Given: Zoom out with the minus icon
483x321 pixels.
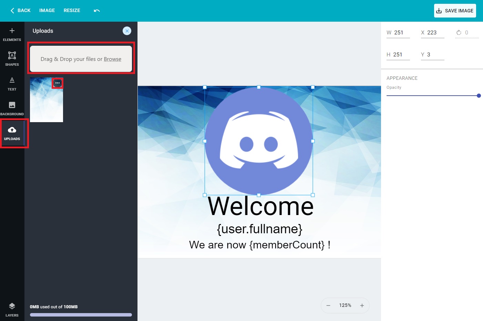Looking at the screenshot, I should click(x=328, y=306).
